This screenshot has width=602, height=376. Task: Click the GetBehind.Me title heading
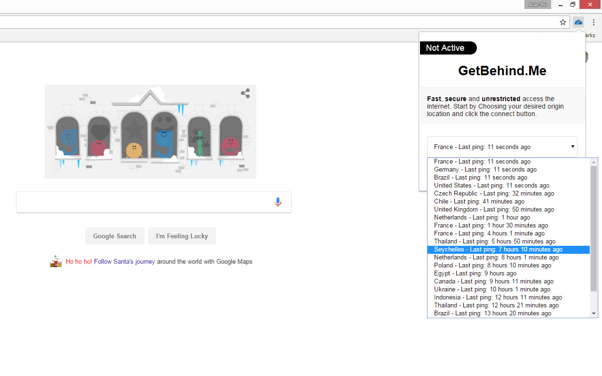click(502, 71)
